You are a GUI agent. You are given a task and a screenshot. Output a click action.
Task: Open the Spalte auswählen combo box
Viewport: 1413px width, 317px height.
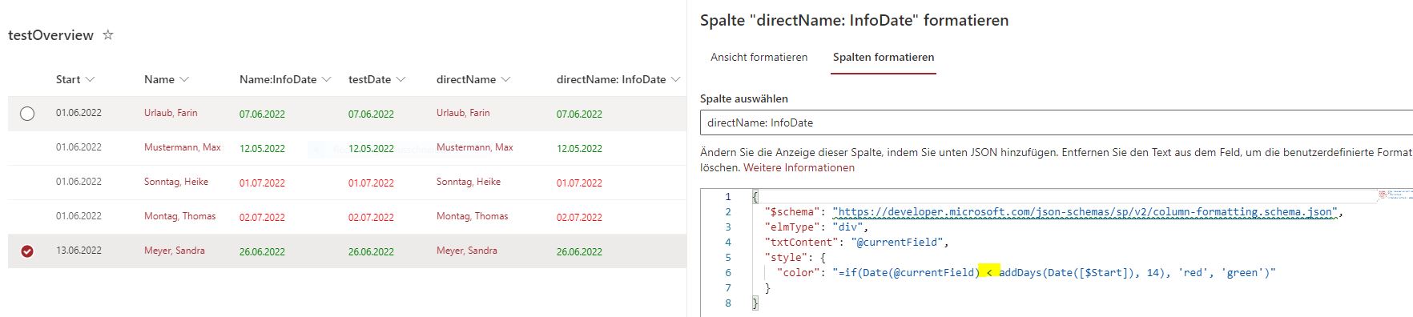pyautogui.click(x=1056, y=122)
